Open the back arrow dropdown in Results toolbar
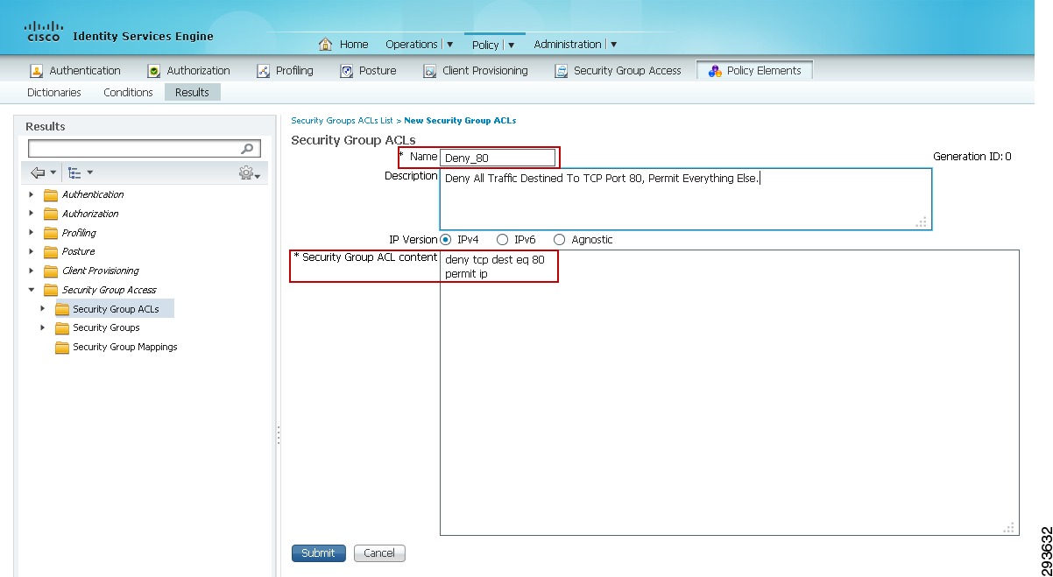Screen dimensions: 1053x577 pyautogui.click(x=53, y=173)
